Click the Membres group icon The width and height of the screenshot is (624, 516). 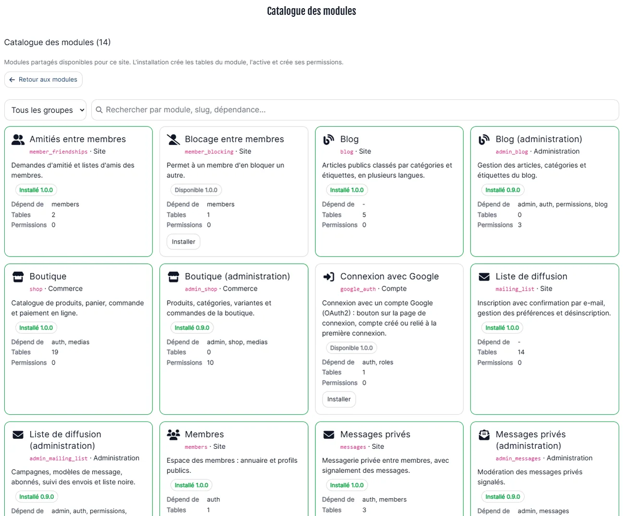[x=173, y=434]
